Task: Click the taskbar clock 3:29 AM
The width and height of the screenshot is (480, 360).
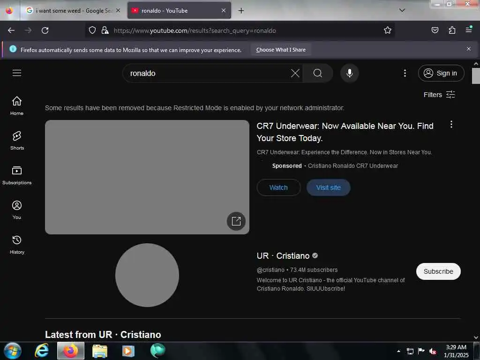Action: 456,351
